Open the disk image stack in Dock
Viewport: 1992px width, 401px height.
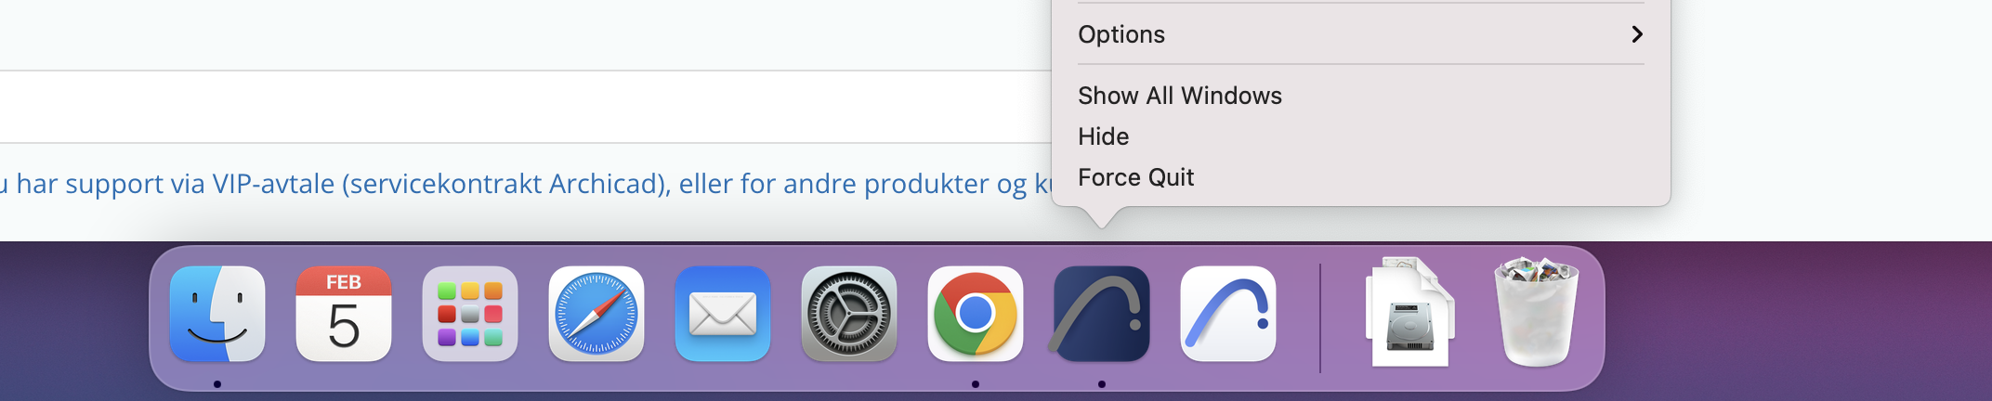point(1409,314)
